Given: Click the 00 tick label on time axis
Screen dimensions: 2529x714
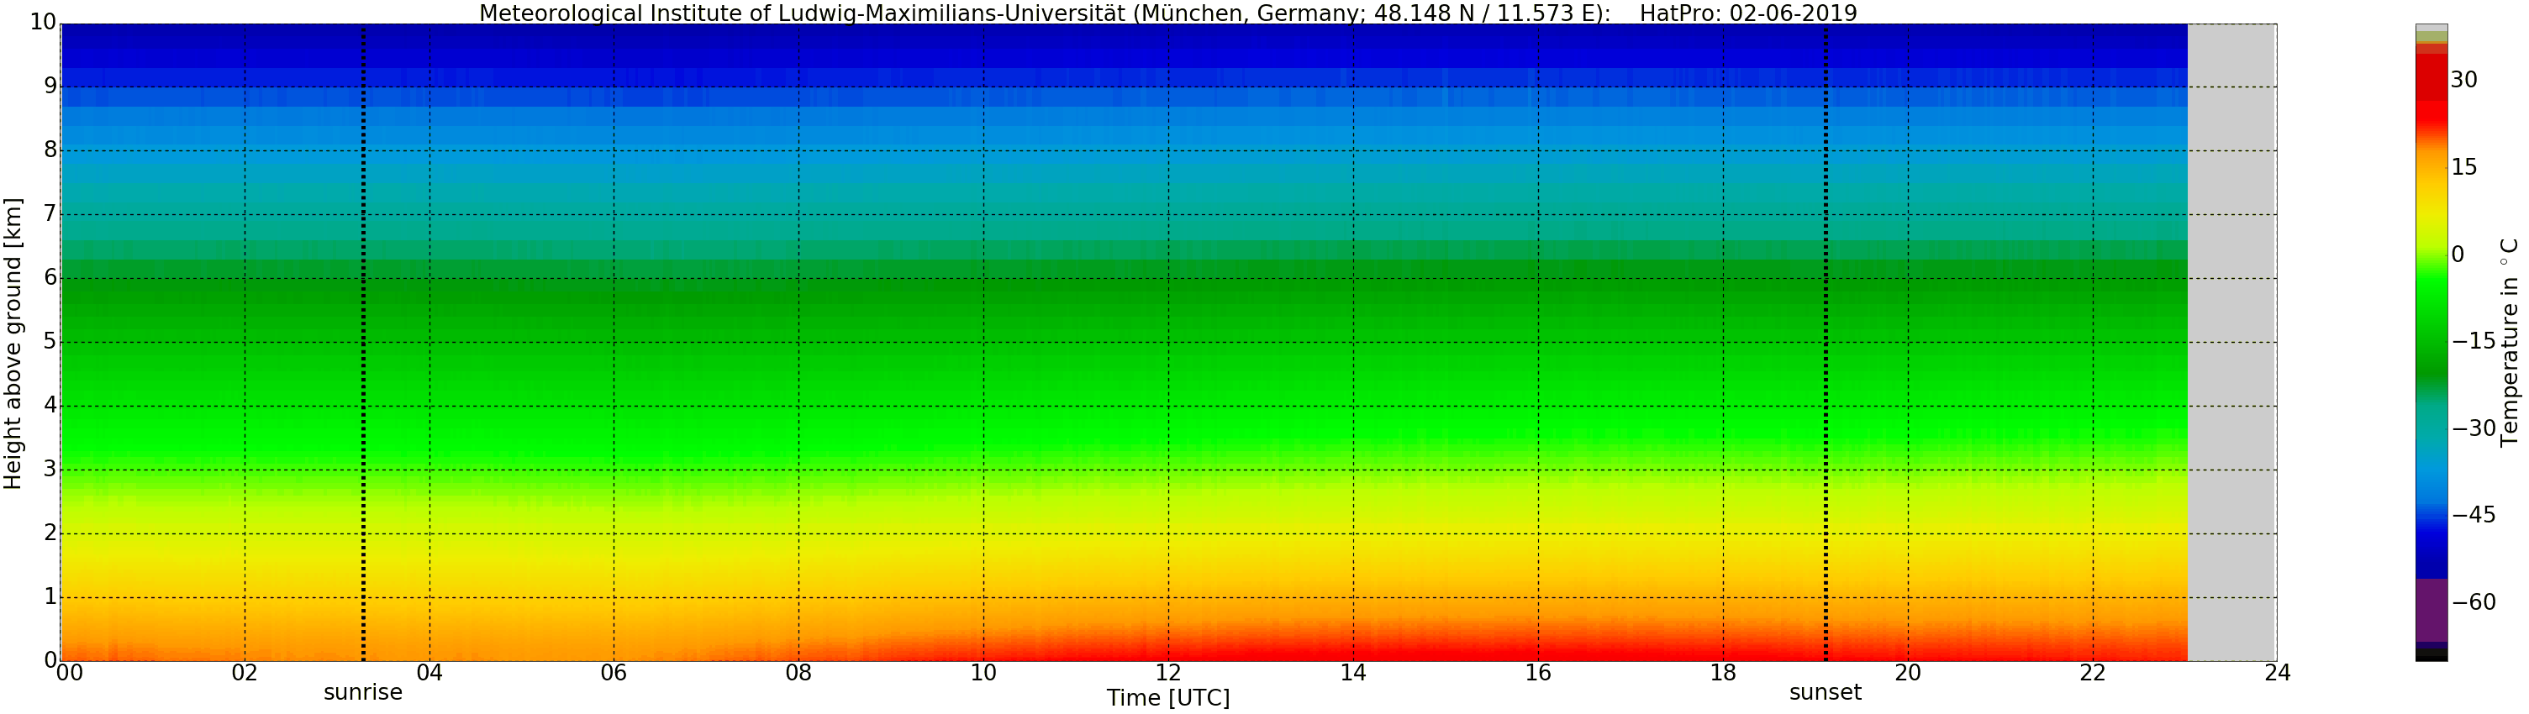Looking at the screenshot, I should pyautogui.click(x=69, y=673).
